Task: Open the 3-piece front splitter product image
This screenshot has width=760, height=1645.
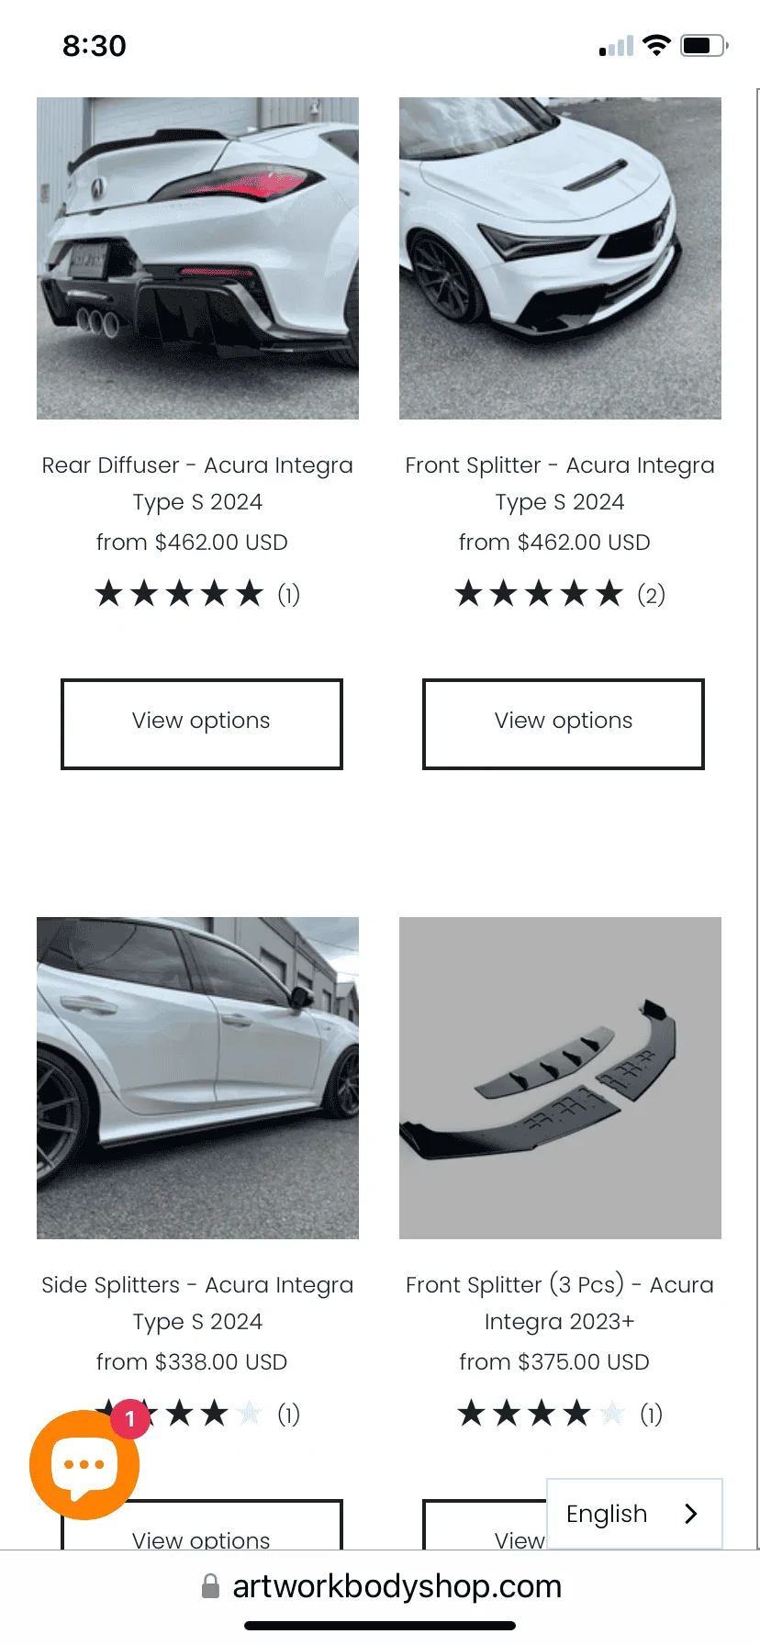Action: [x=560, y=1079]
